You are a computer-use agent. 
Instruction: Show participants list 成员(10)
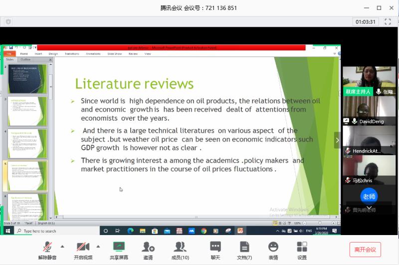[x=180, y=250]
